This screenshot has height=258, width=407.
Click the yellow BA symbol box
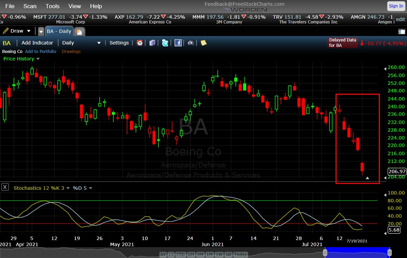pyautogui.click(x=7, y=43)
